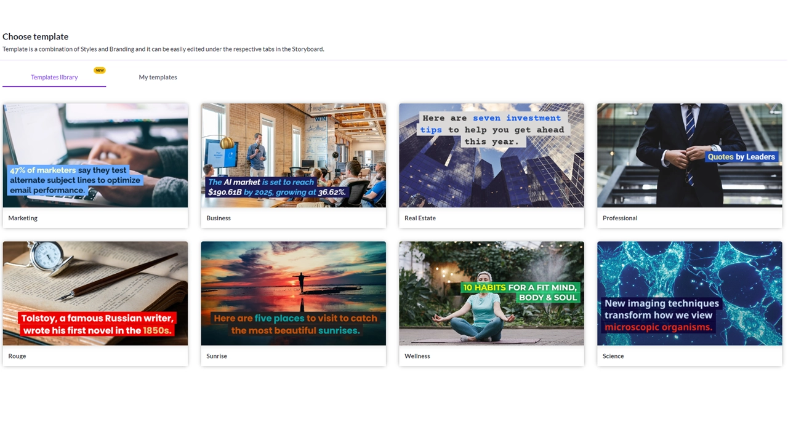Click the template description sentence

(x=163, y=49)
